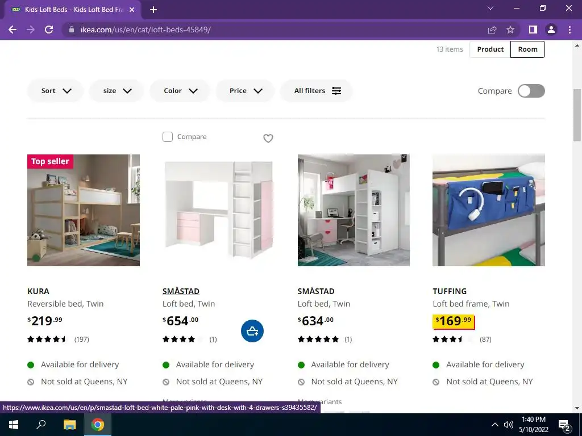Viewport: 582px width, 436px height.
Task: Share this page from the address bar
Action: coord(492,30)
